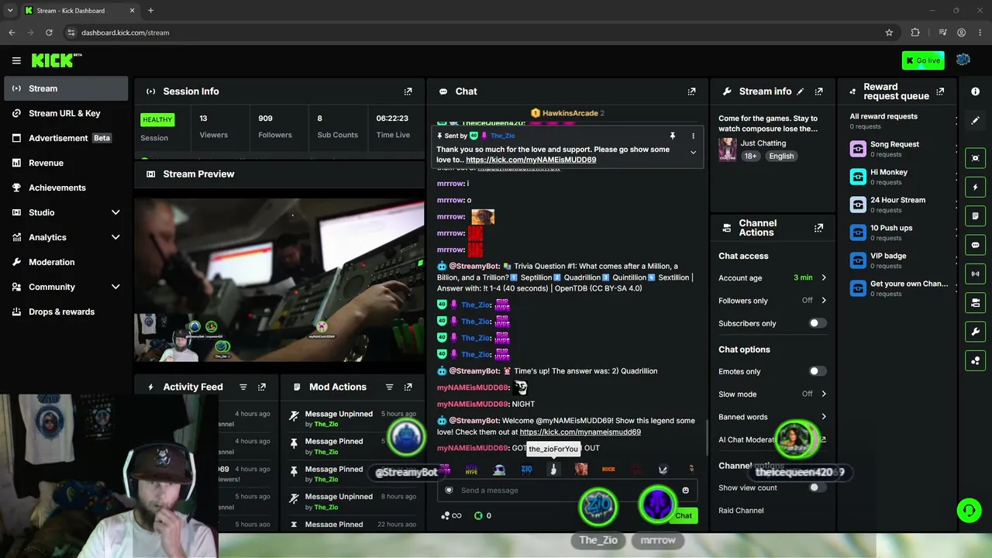Open the browser tab search dropdown

click(10, 11)
